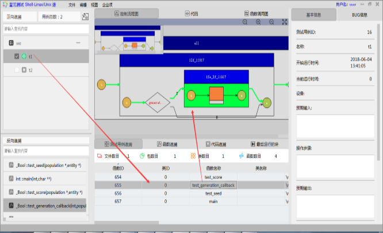Select the 'test_seed' cell in row 656
Viewport: 383px width, 233px height.
point(213,193)
